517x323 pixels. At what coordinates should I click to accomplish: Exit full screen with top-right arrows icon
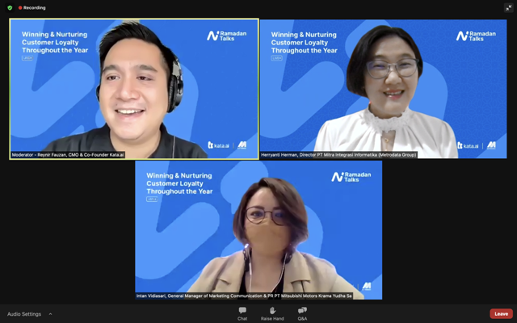point(508,7)
